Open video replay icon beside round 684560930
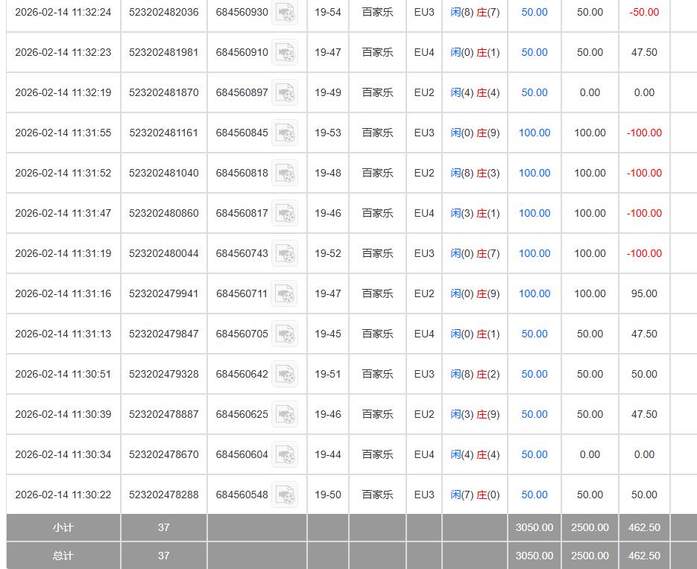The height and width of the screenshot is (569, 697). point(285,13)
